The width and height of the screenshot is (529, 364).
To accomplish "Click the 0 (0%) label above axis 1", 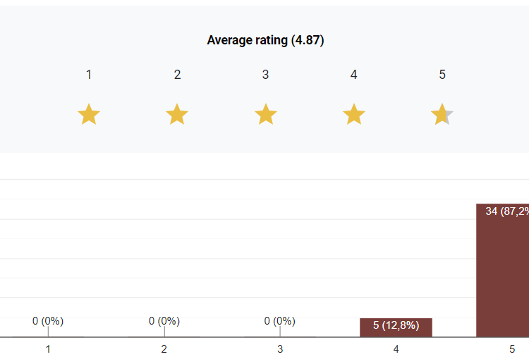I will (x=48, y=321).
